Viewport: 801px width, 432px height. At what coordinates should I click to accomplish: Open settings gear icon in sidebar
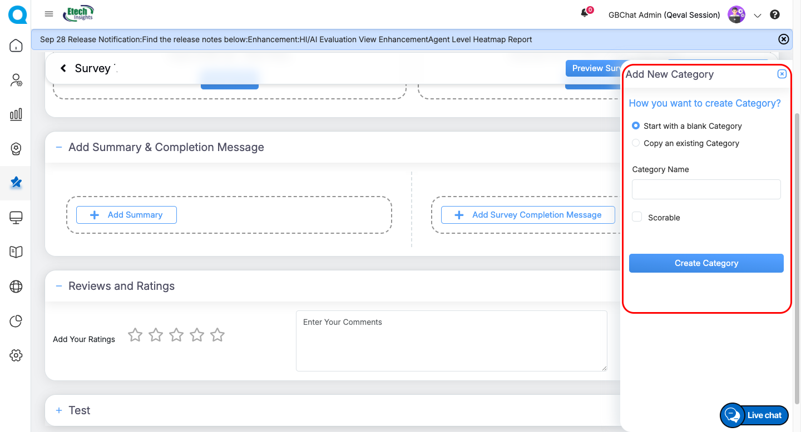16,355
